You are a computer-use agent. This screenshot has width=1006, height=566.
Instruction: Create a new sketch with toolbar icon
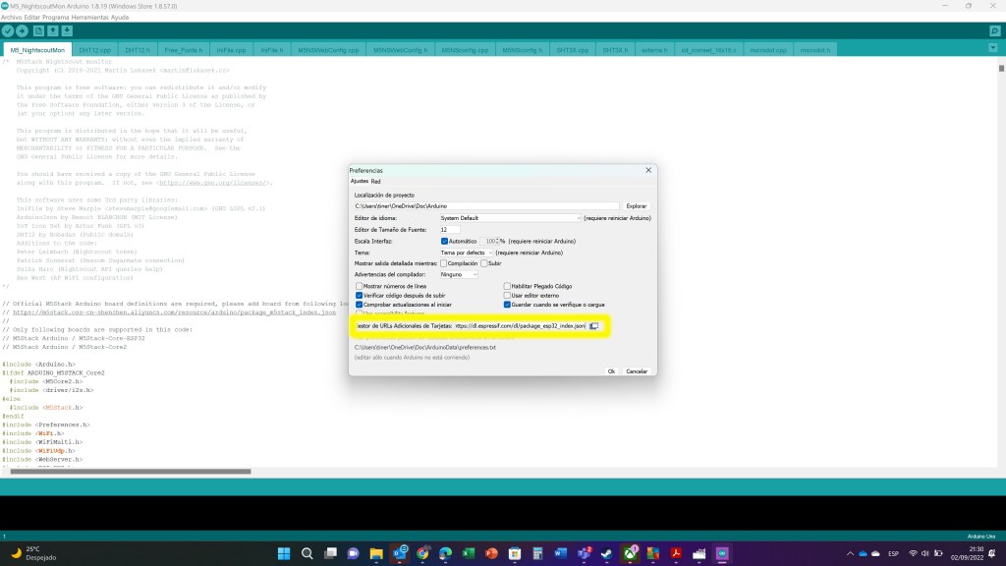[38, 31]
